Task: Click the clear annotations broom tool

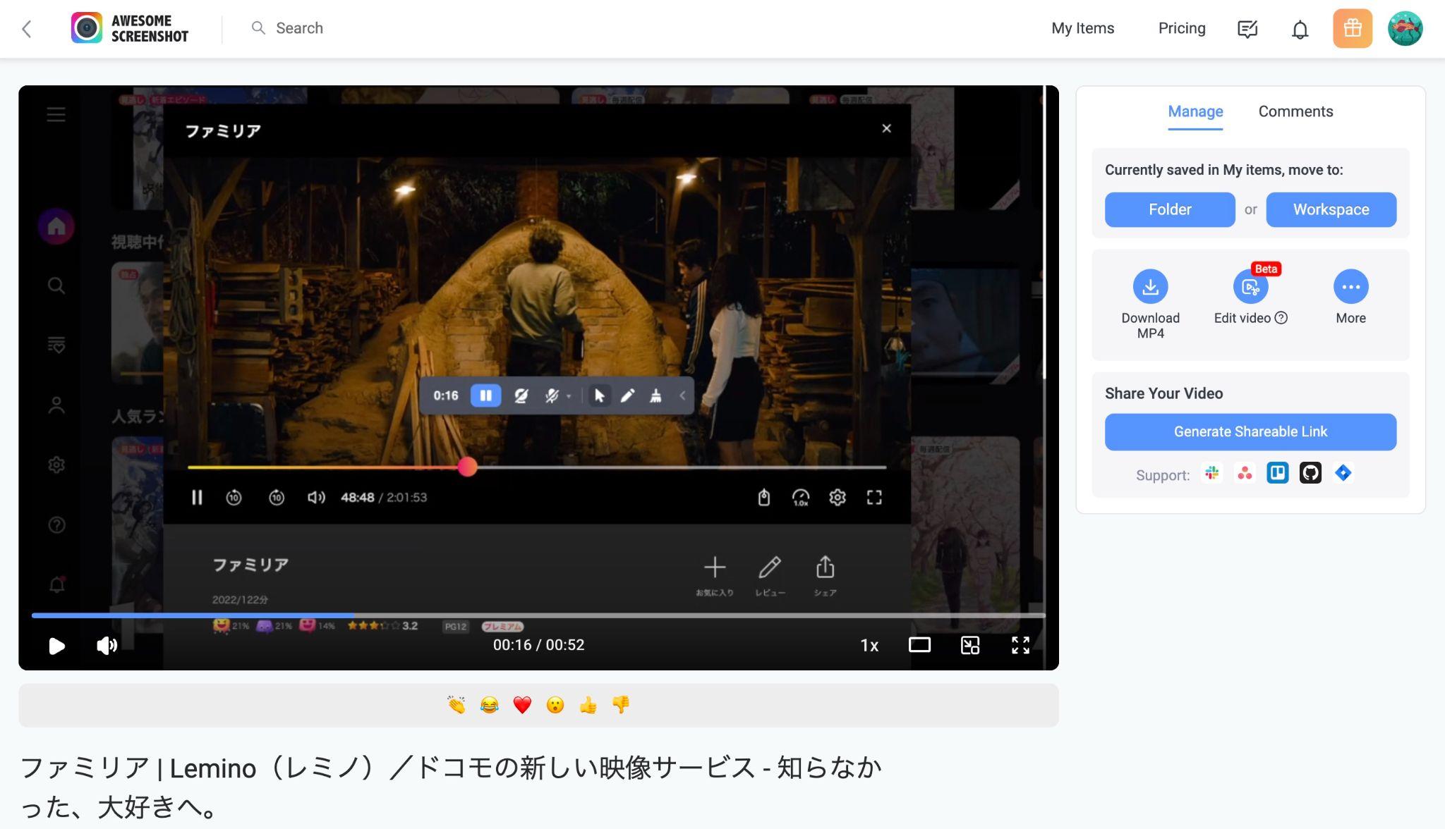Action: point(655,395)
